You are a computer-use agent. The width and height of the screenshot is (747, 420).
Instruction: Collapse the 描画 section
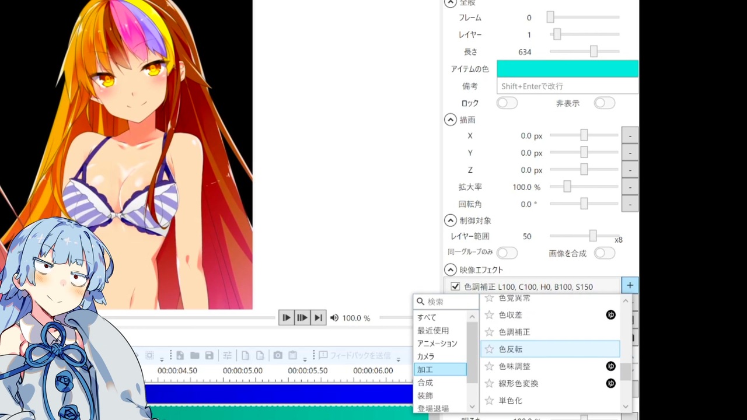pos(450,120)
